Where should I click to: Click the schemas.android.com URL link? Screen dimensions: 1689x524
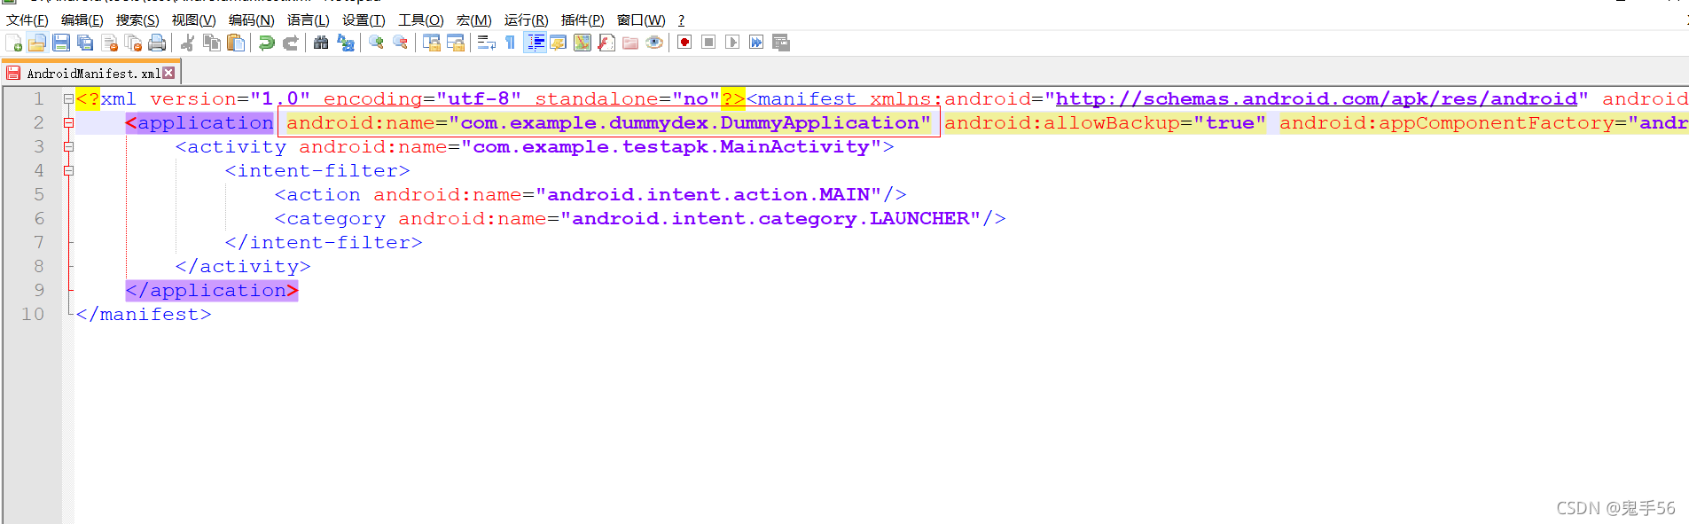tap(1317, 99)
